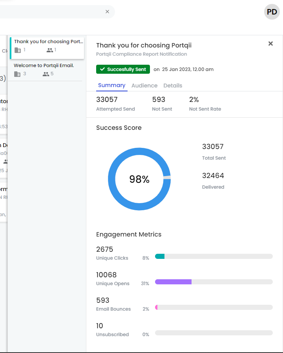Image resolution: width=283 pixels, height=353 pixels.
Task: Open the PD user profile avatar
Action: pos(272,12)
